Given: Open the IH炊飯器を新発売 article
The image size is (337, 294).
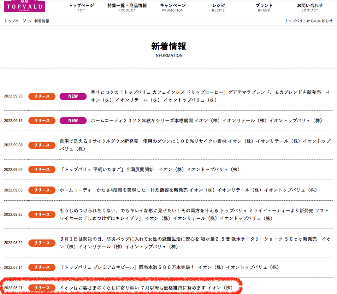Looking at the screenshot, I should coord(188,190).
